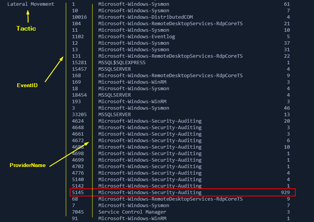Viewport: 314px width, 222px height.
Task: Select Service Control Manager provider name
Action: click(132, 212)
